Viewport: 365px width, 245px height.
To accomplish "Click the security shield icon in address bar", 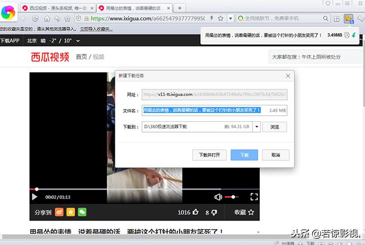I will pos(78,18).
